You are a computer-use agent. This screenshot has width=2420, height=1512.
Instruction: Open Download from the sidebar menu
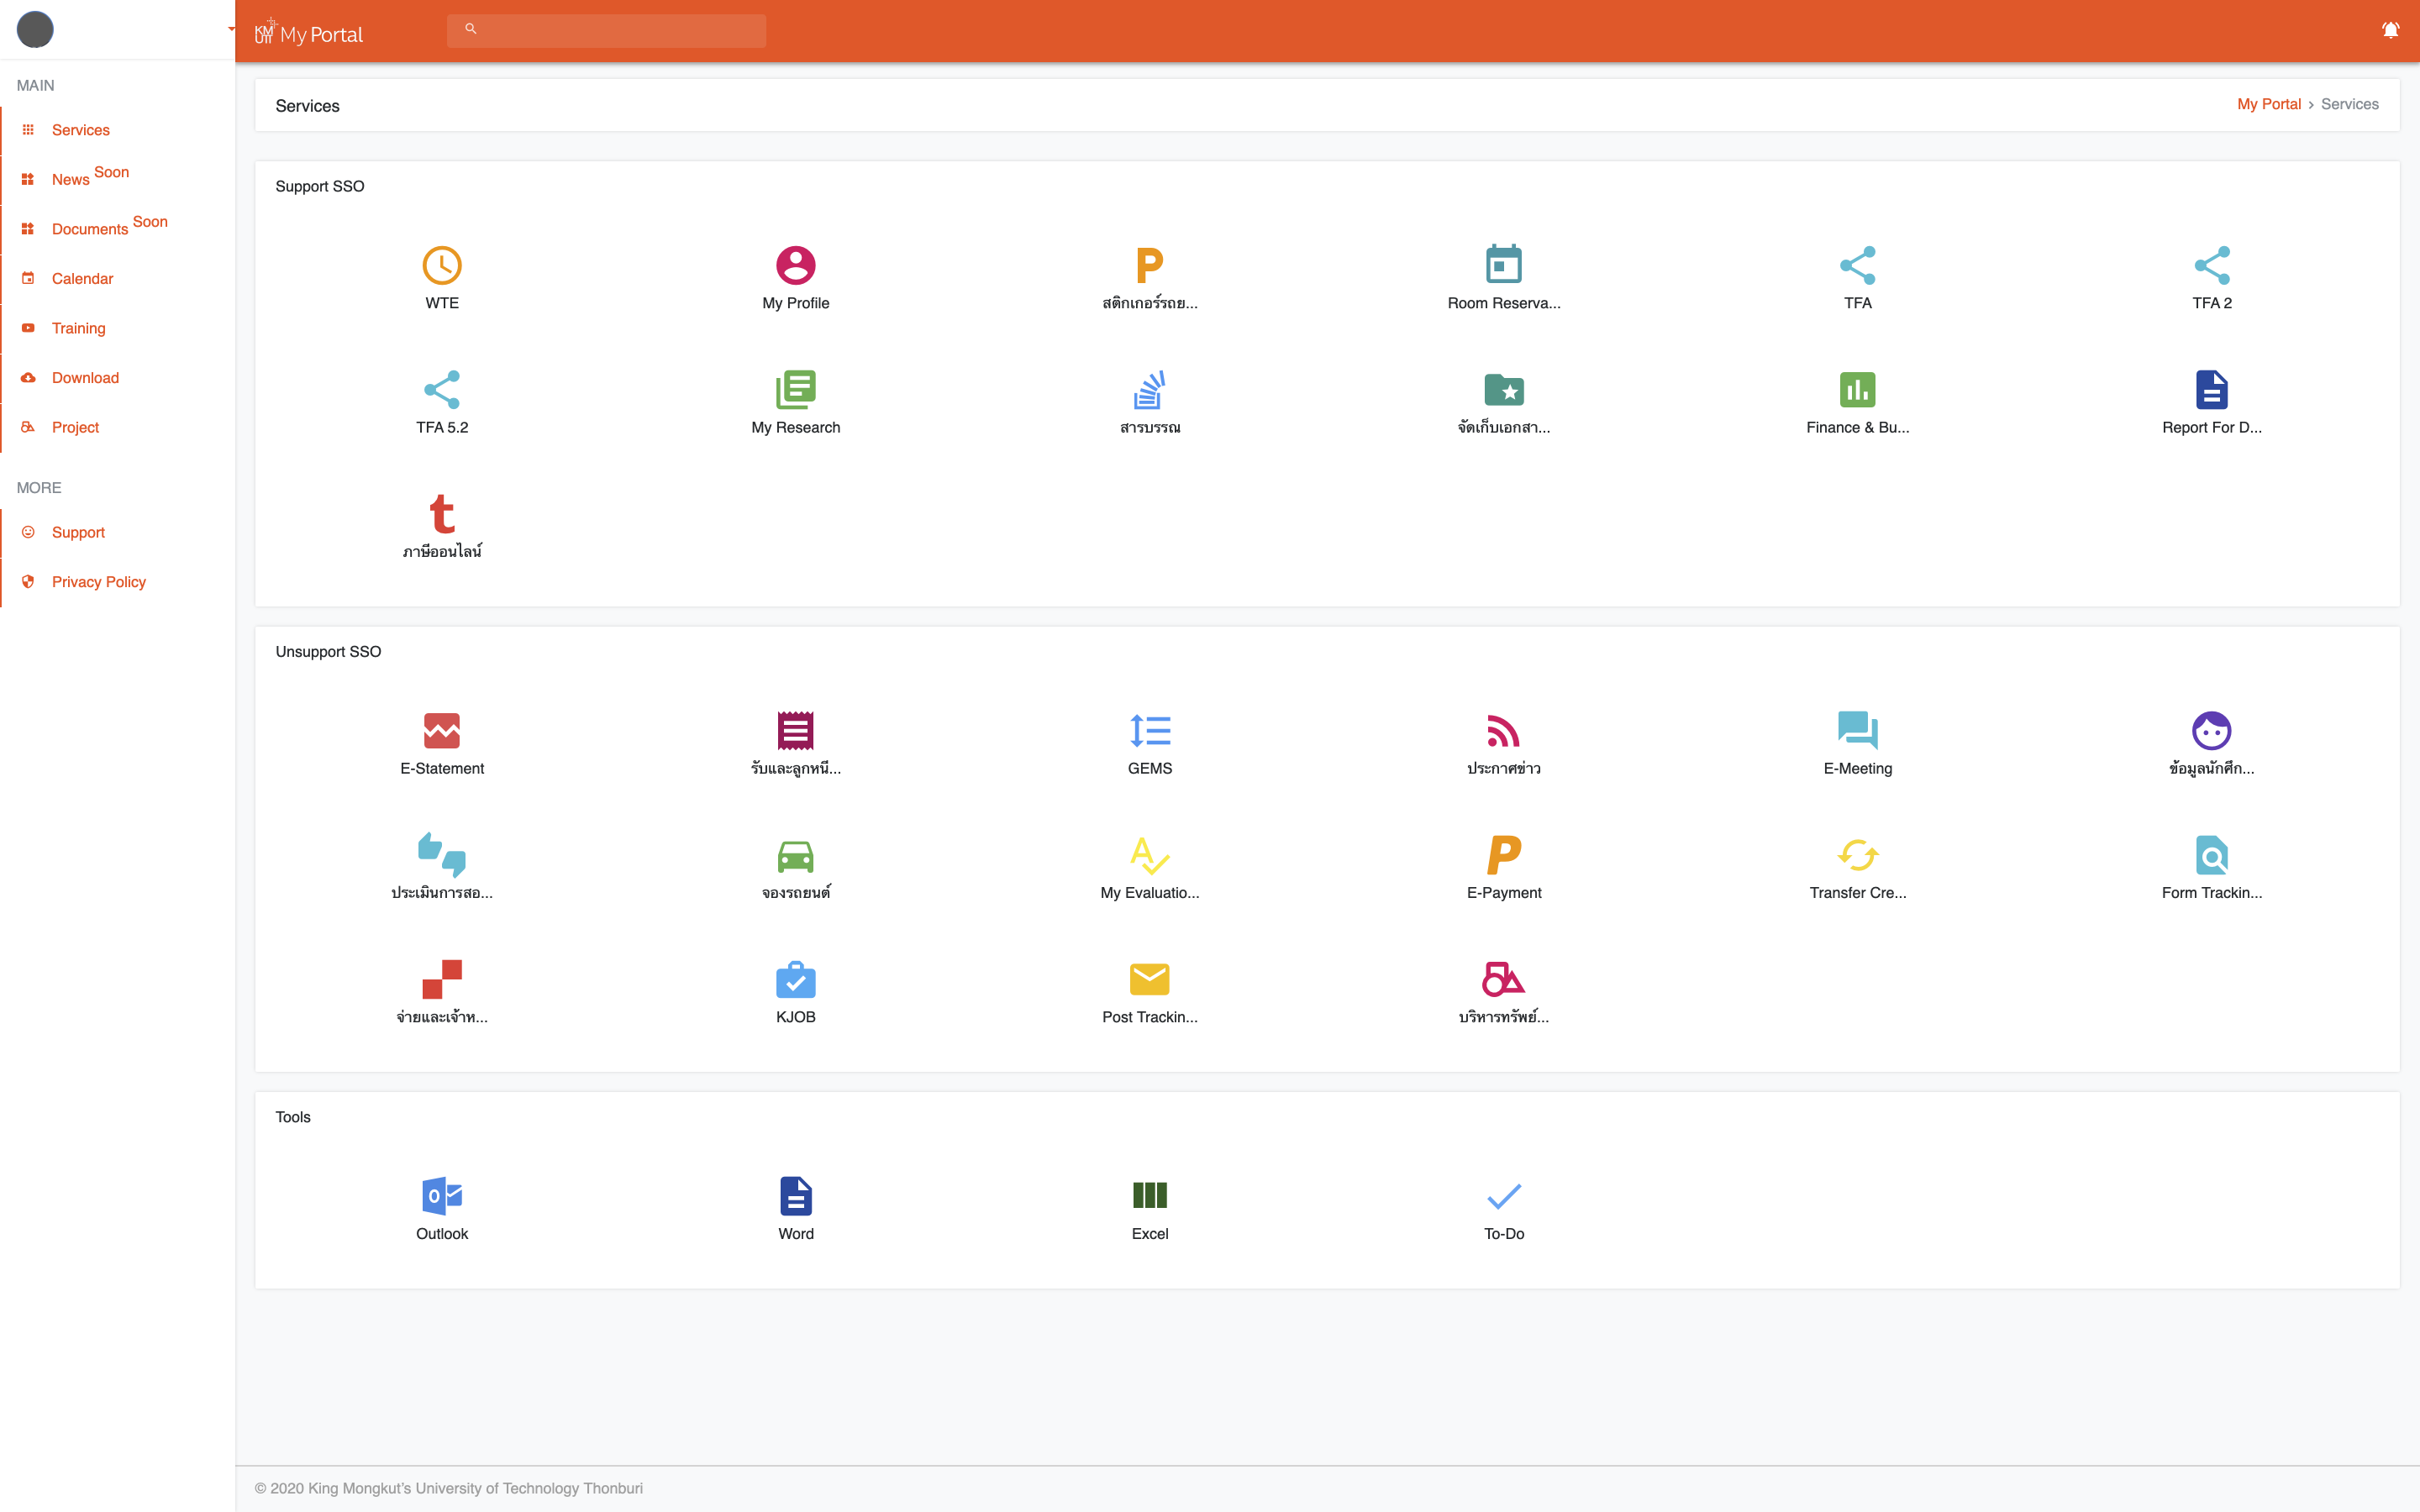pyautogui.click(x=85, y=378)
